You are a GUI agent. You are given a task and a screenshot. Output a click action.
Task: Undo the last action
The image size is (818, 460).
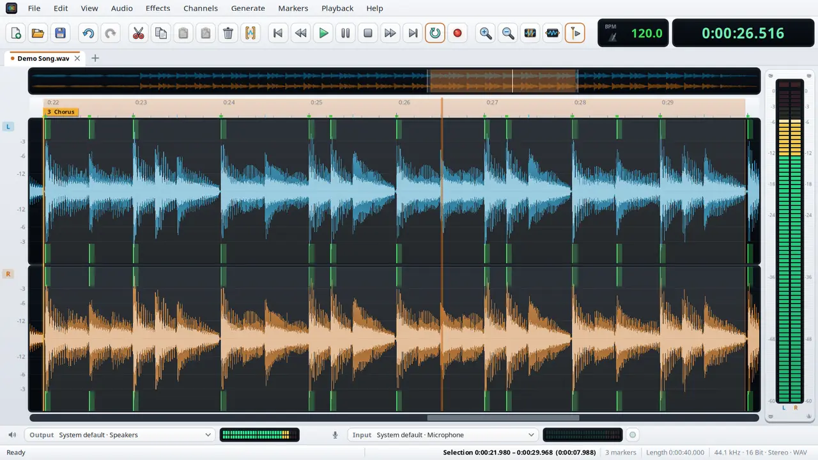click(88, 33)
